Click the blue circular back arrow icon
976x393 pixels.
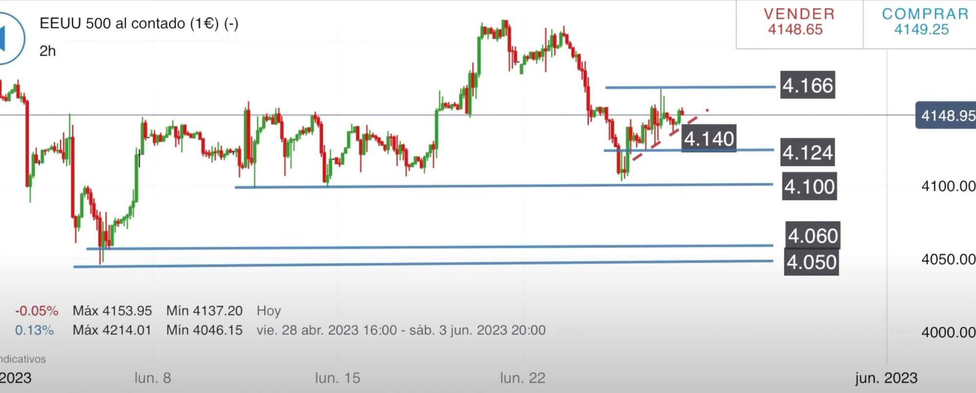coord(7,38)
